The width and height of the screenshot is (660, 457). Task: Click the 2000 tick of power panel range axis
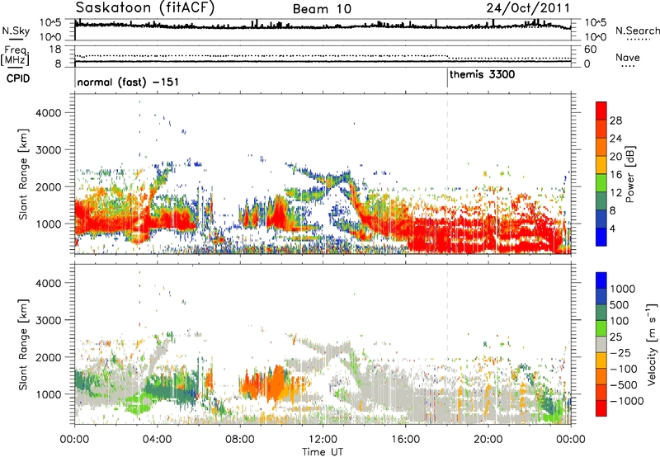coord(48,186)
